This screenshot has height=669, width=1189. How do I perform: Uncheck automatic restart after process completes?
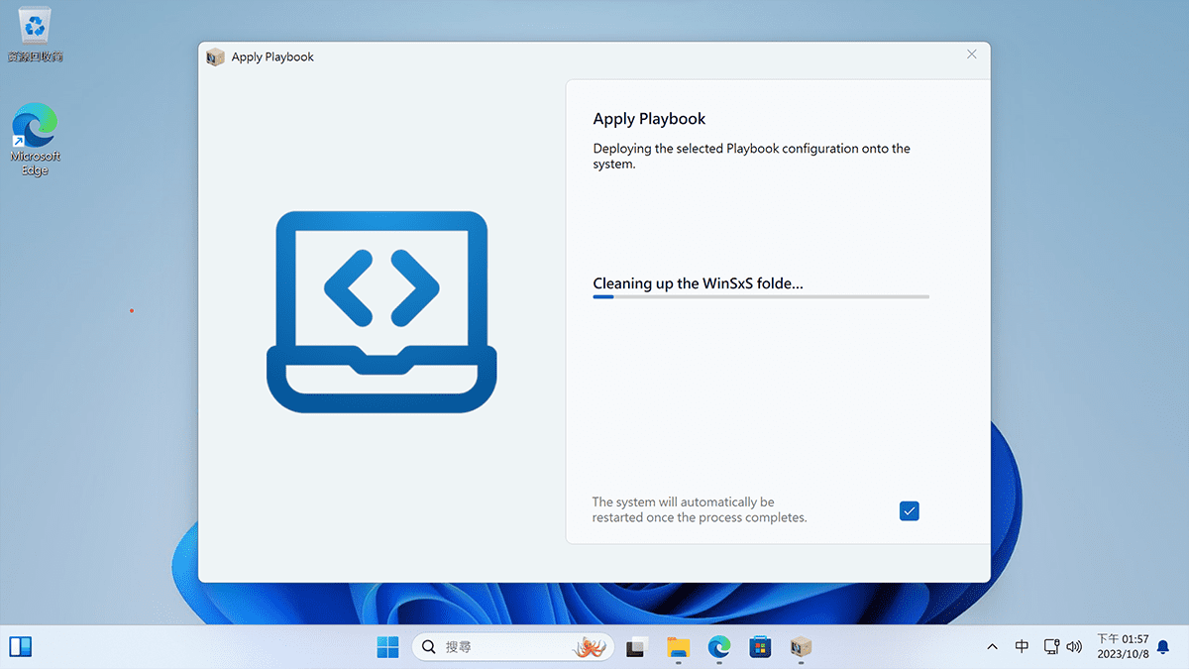[x=909, y=510]
